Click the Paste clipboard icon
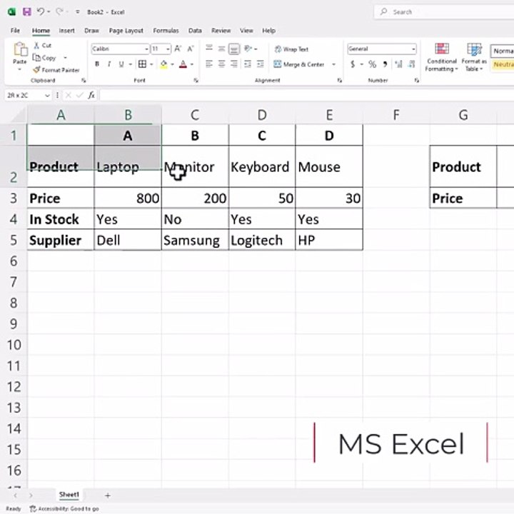The width and height of the screenshot is (514, 514). [20, 50]
